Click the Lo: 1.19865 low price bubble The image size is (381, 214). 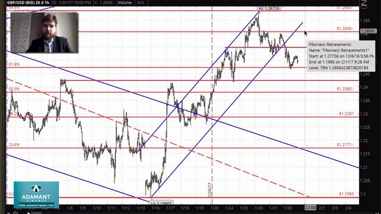tap(161, 203)
